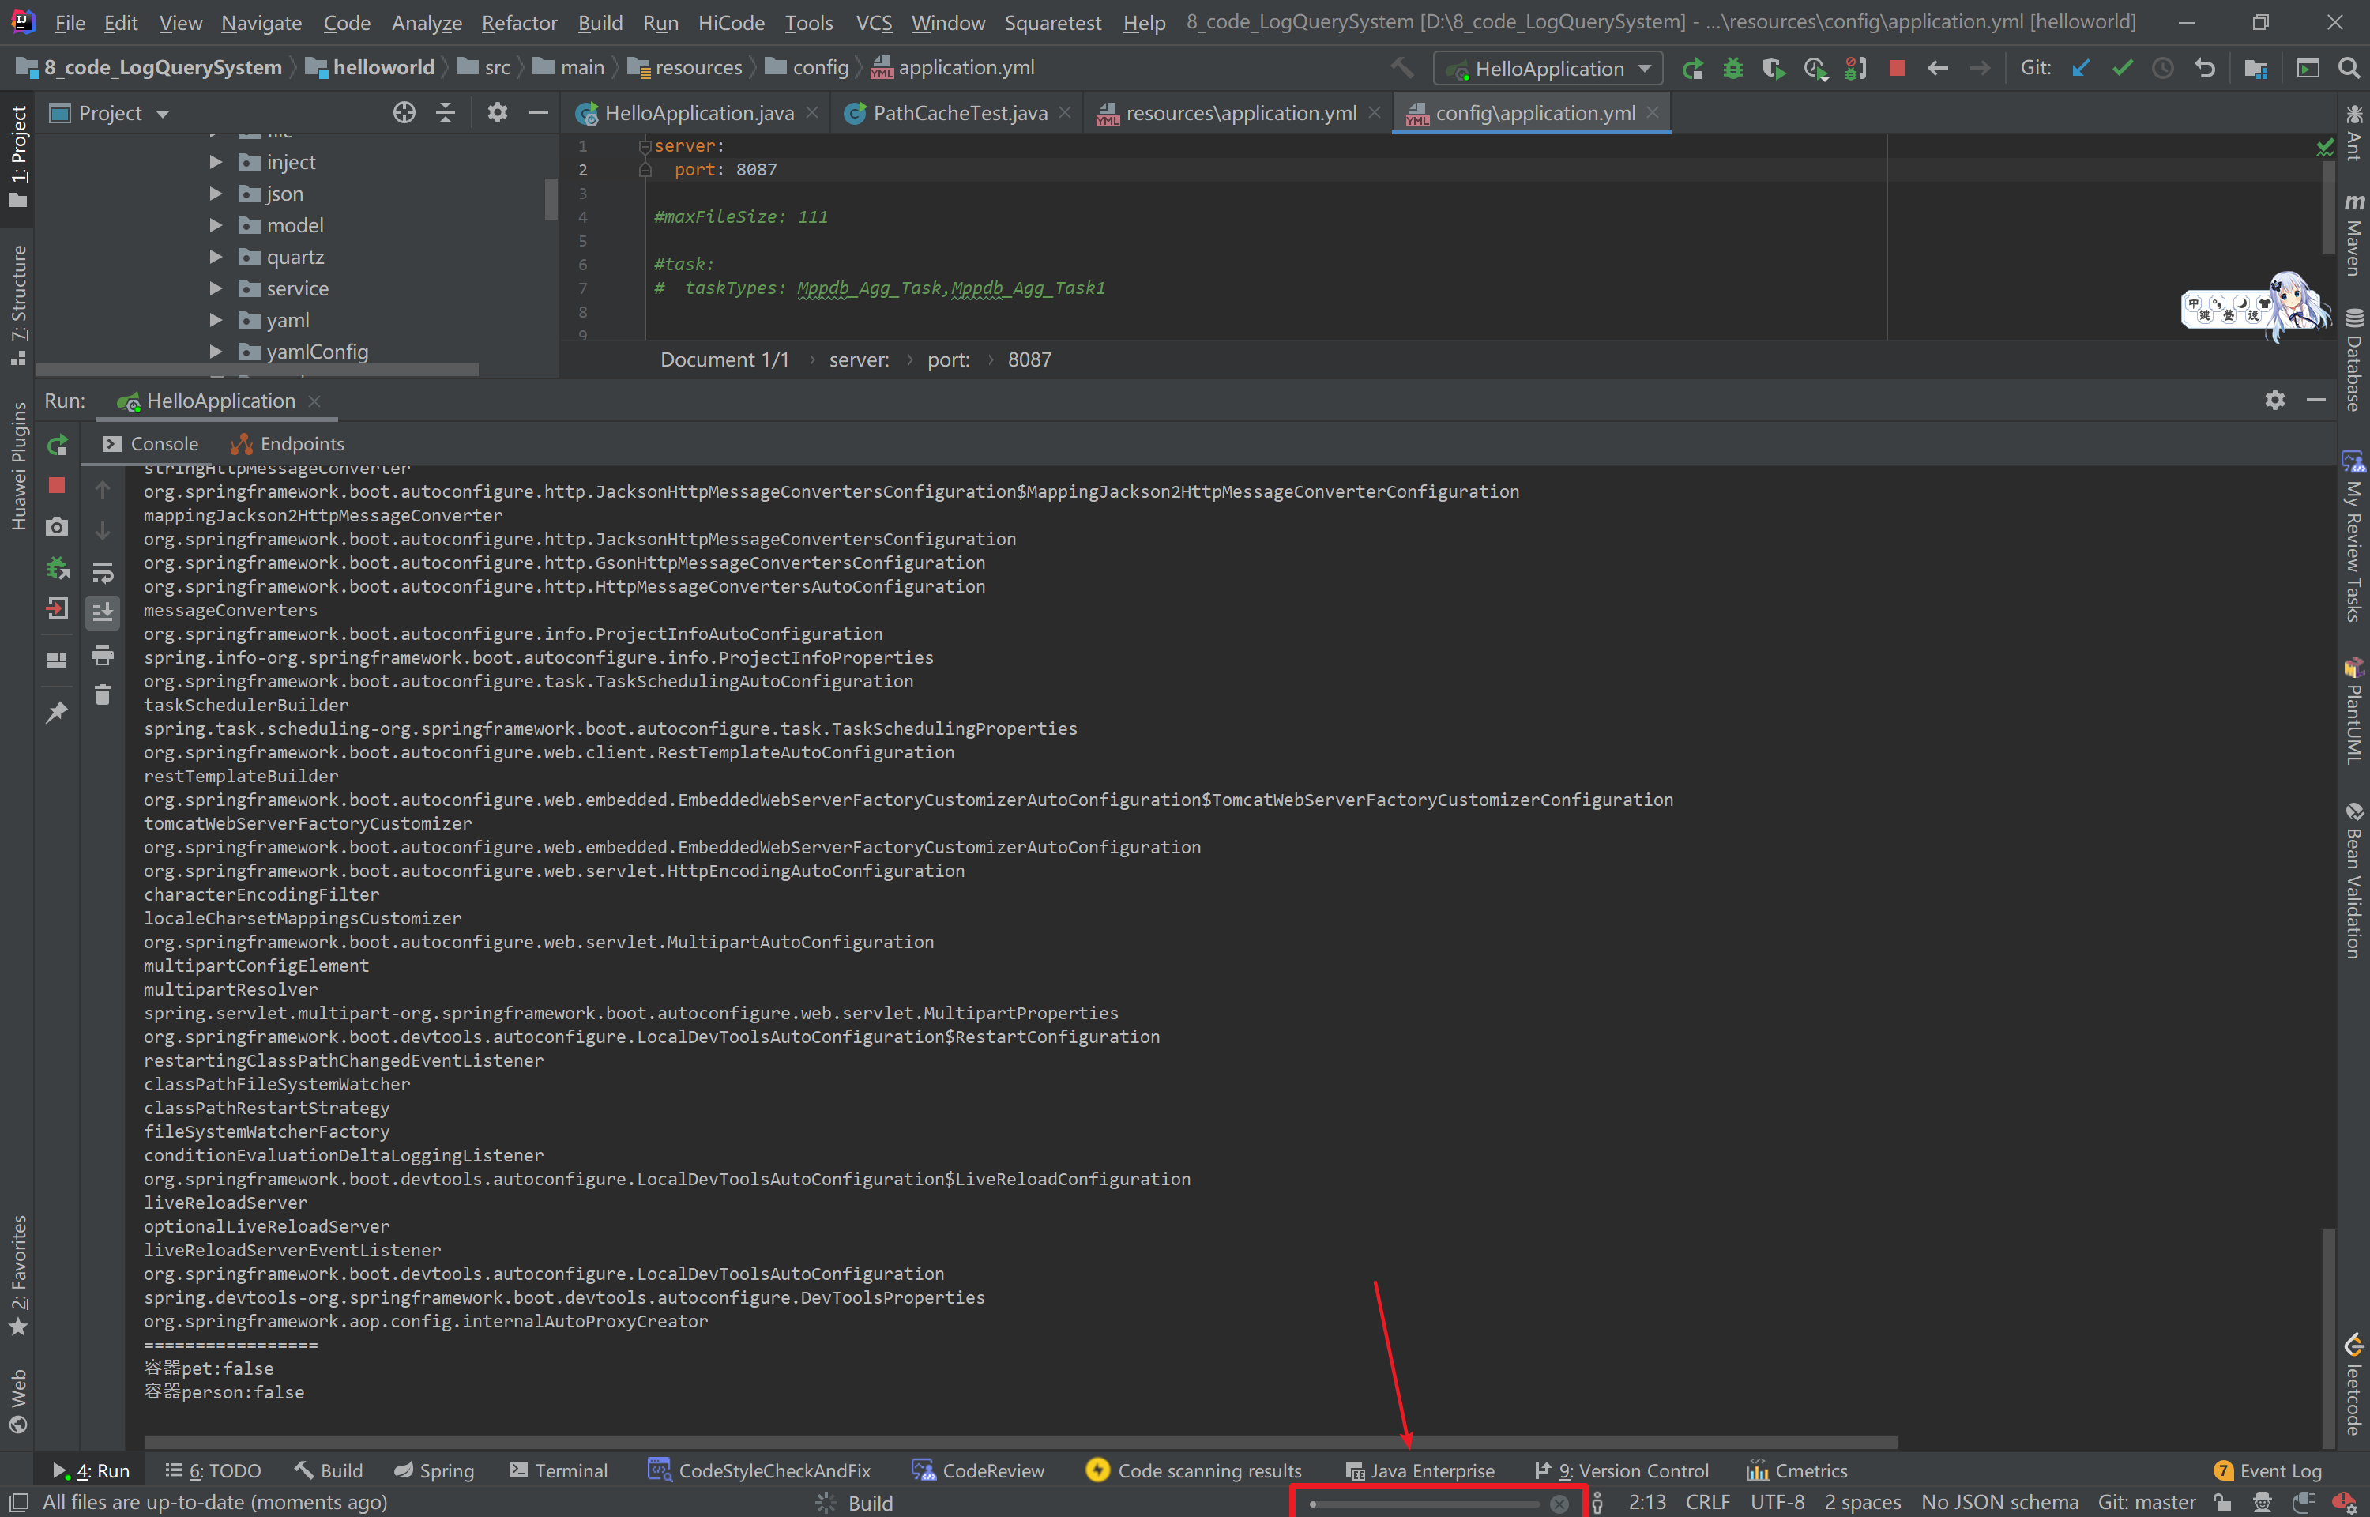Open HelloApplication run configuration dropdown

click(x=1548, y=68)
